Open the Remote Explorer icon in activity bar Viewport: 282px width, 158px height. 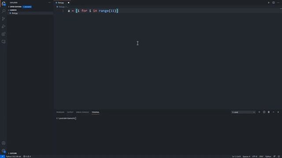point(4,42)
